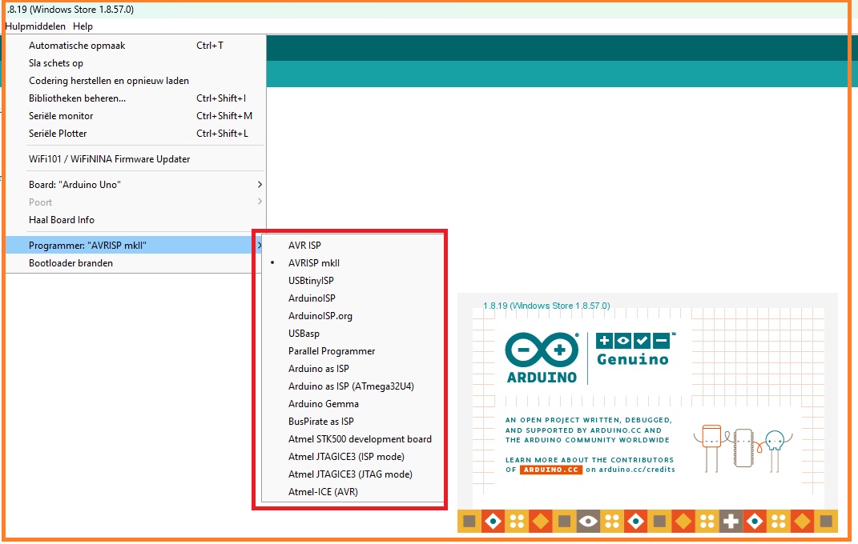Select the checked AVRISP mkII programmer
The height and width of the screenshot is (544, 858).
point(353,262)
